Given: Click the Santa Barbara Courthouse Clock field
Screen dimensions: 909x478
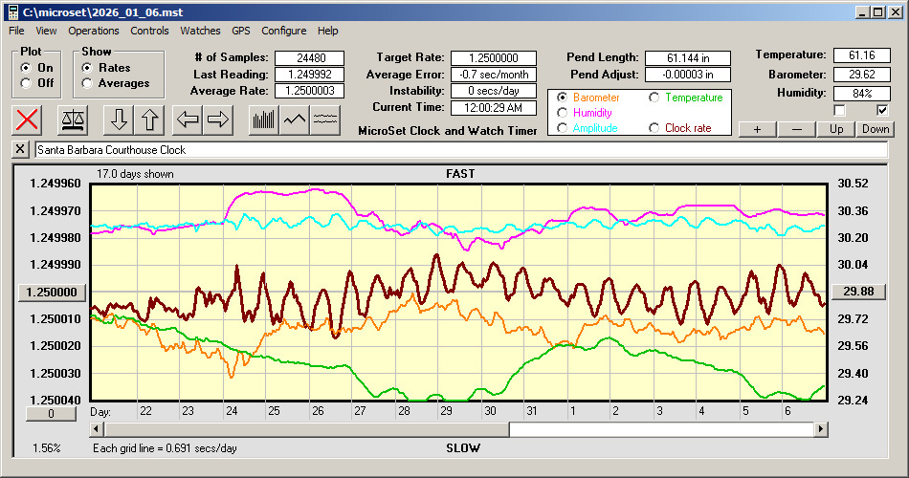Looking at the screenshot, I should point(459,150).
